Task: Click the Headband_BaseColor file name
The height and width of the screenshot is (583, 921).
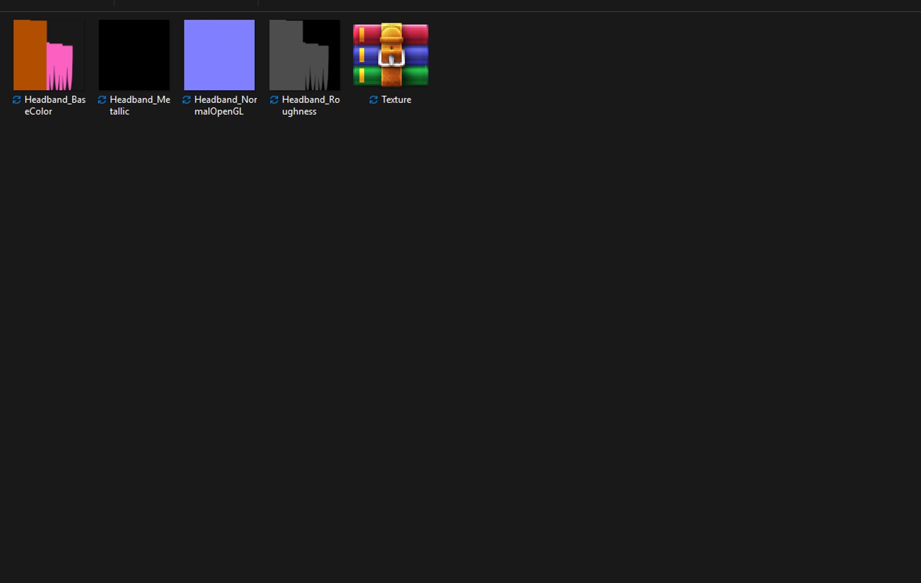Action: point(55,105)
